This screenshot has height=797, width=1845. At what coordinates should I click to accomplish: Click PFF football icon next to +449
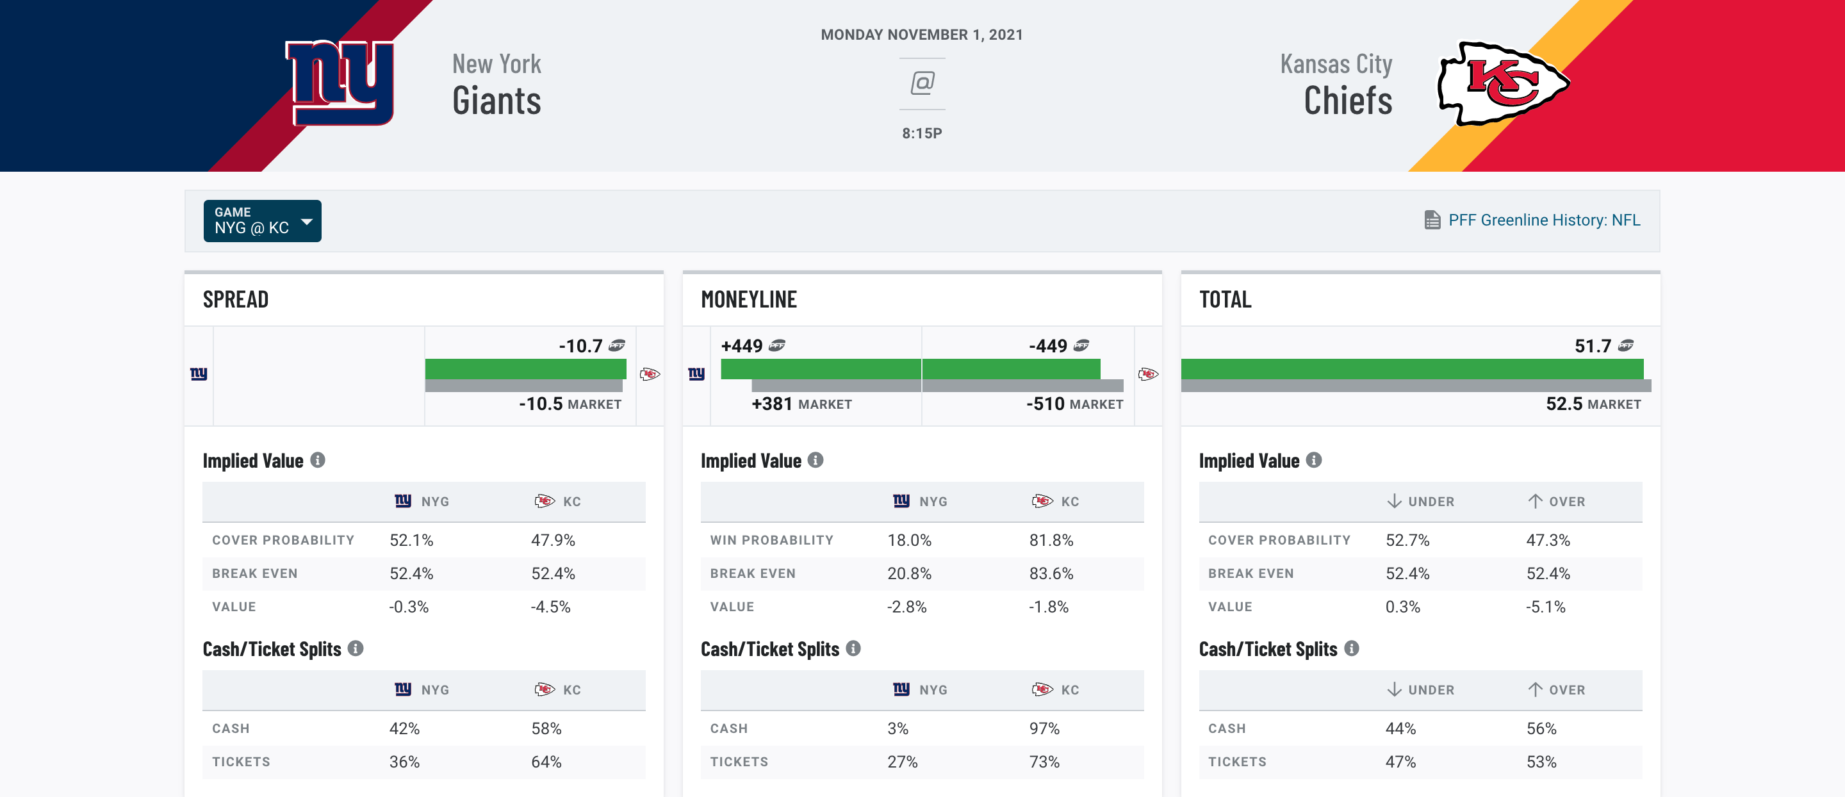[x=776, y=346]
